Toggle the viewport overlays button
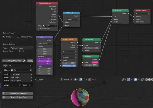This screenshot has height=108, width=153. 135,80
